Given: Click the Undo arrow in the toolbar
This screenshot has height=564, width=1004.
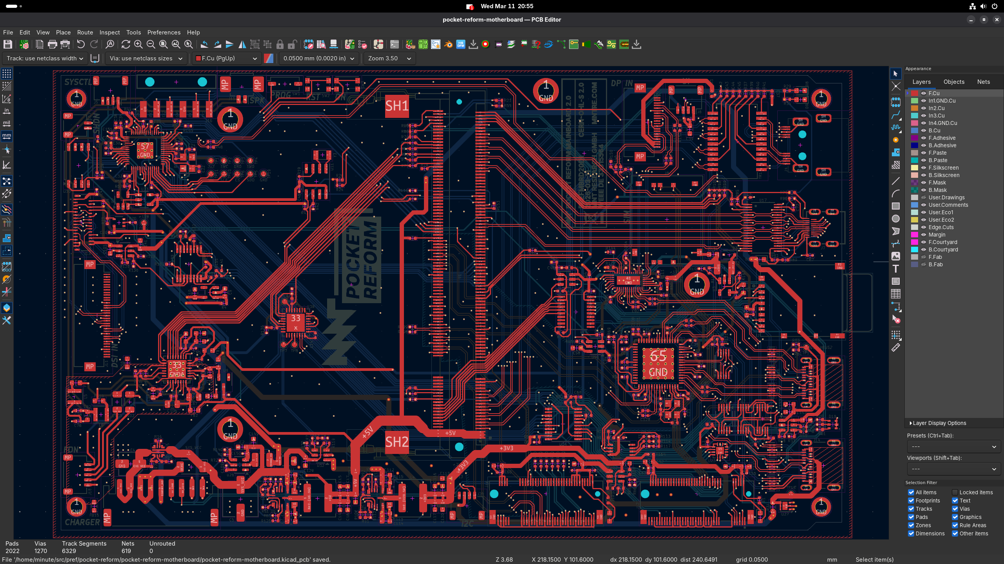Looking at the screenshot, I should (x=81, y=45).
